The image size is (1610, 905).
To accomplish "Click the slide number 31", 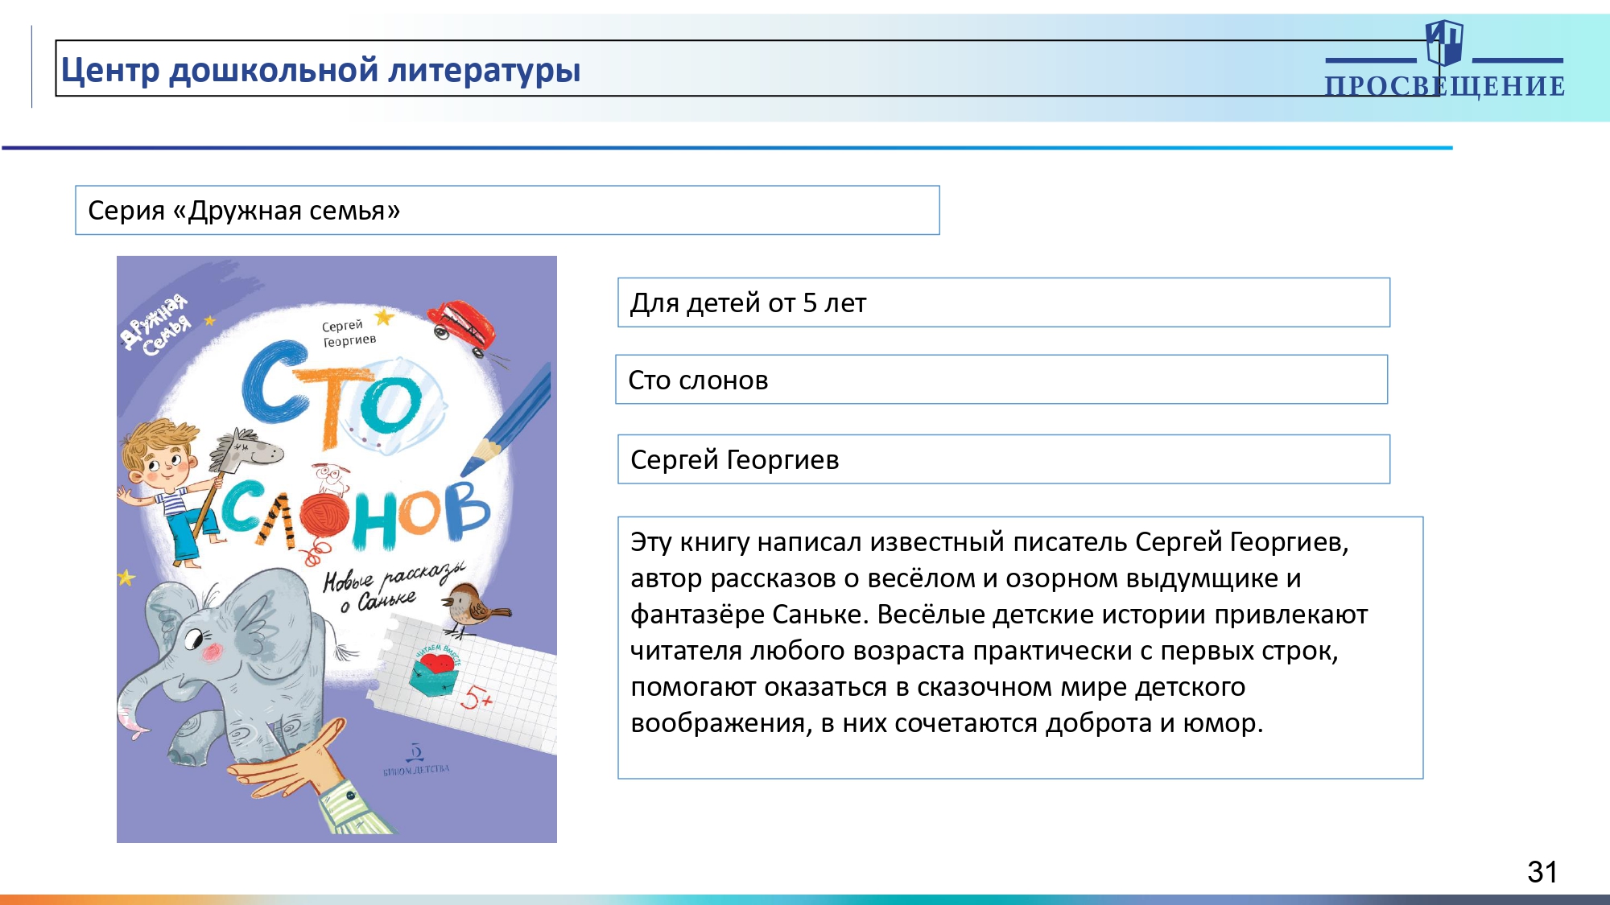I will pyautogui.click(x=1542, y=872).
